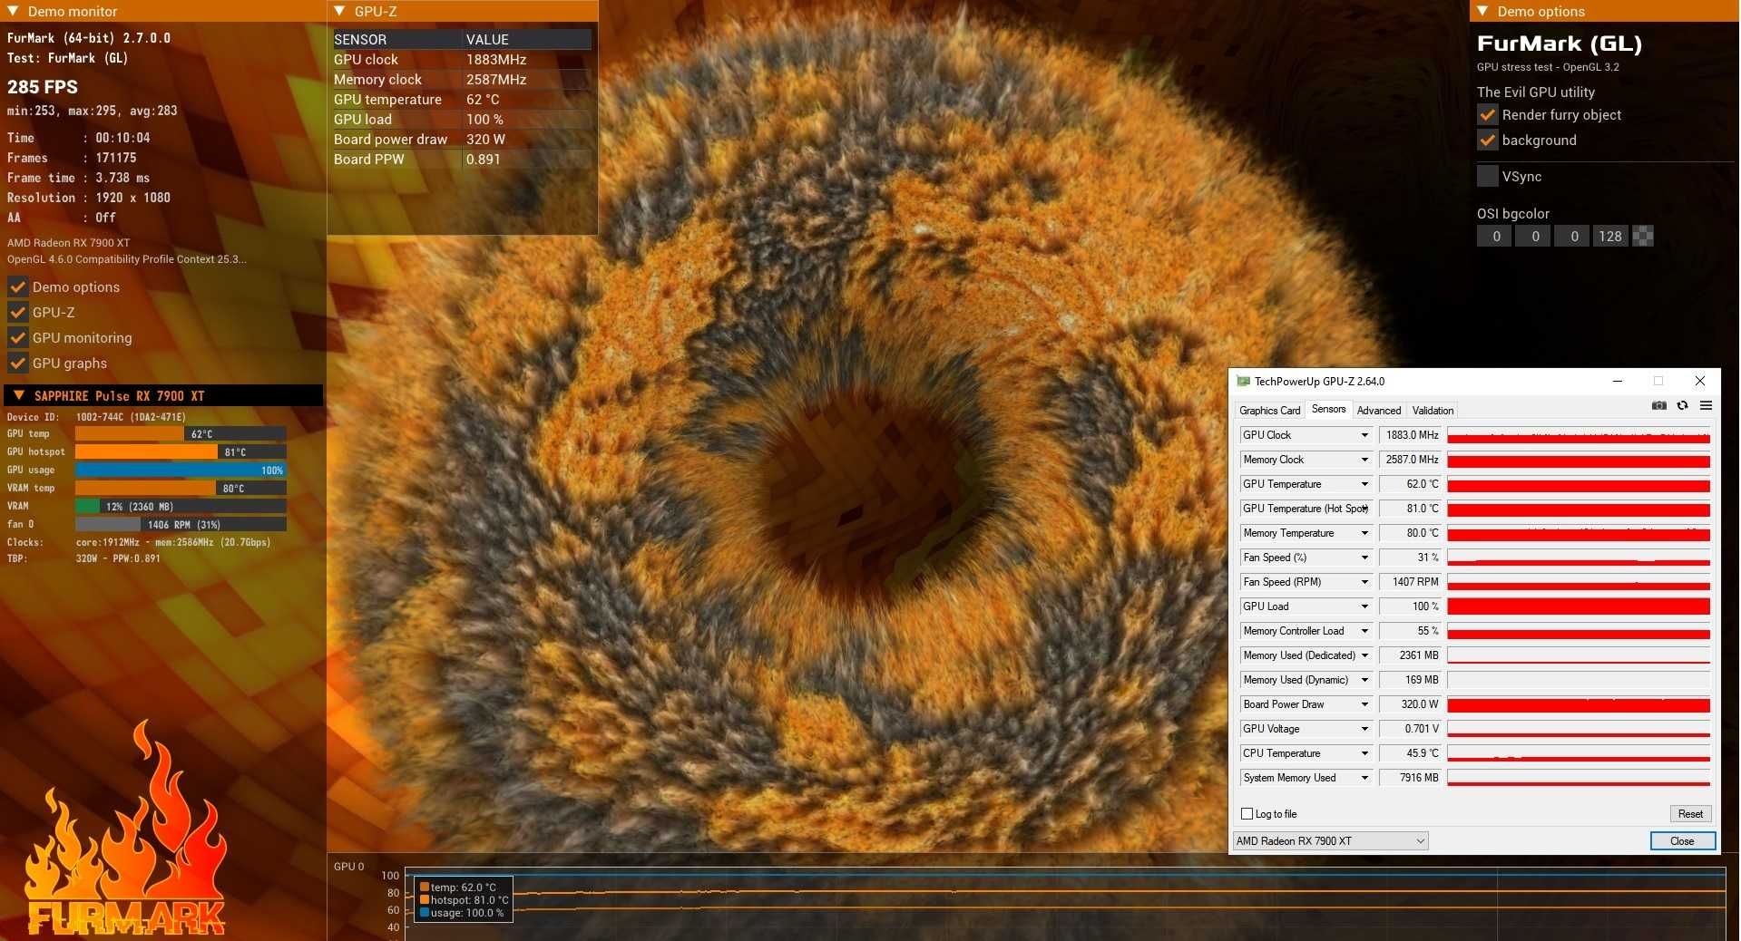The width and height of the screenshot is (1741, 941).
Task: Enable the VSync checkbox
Action: (1487, 177)
